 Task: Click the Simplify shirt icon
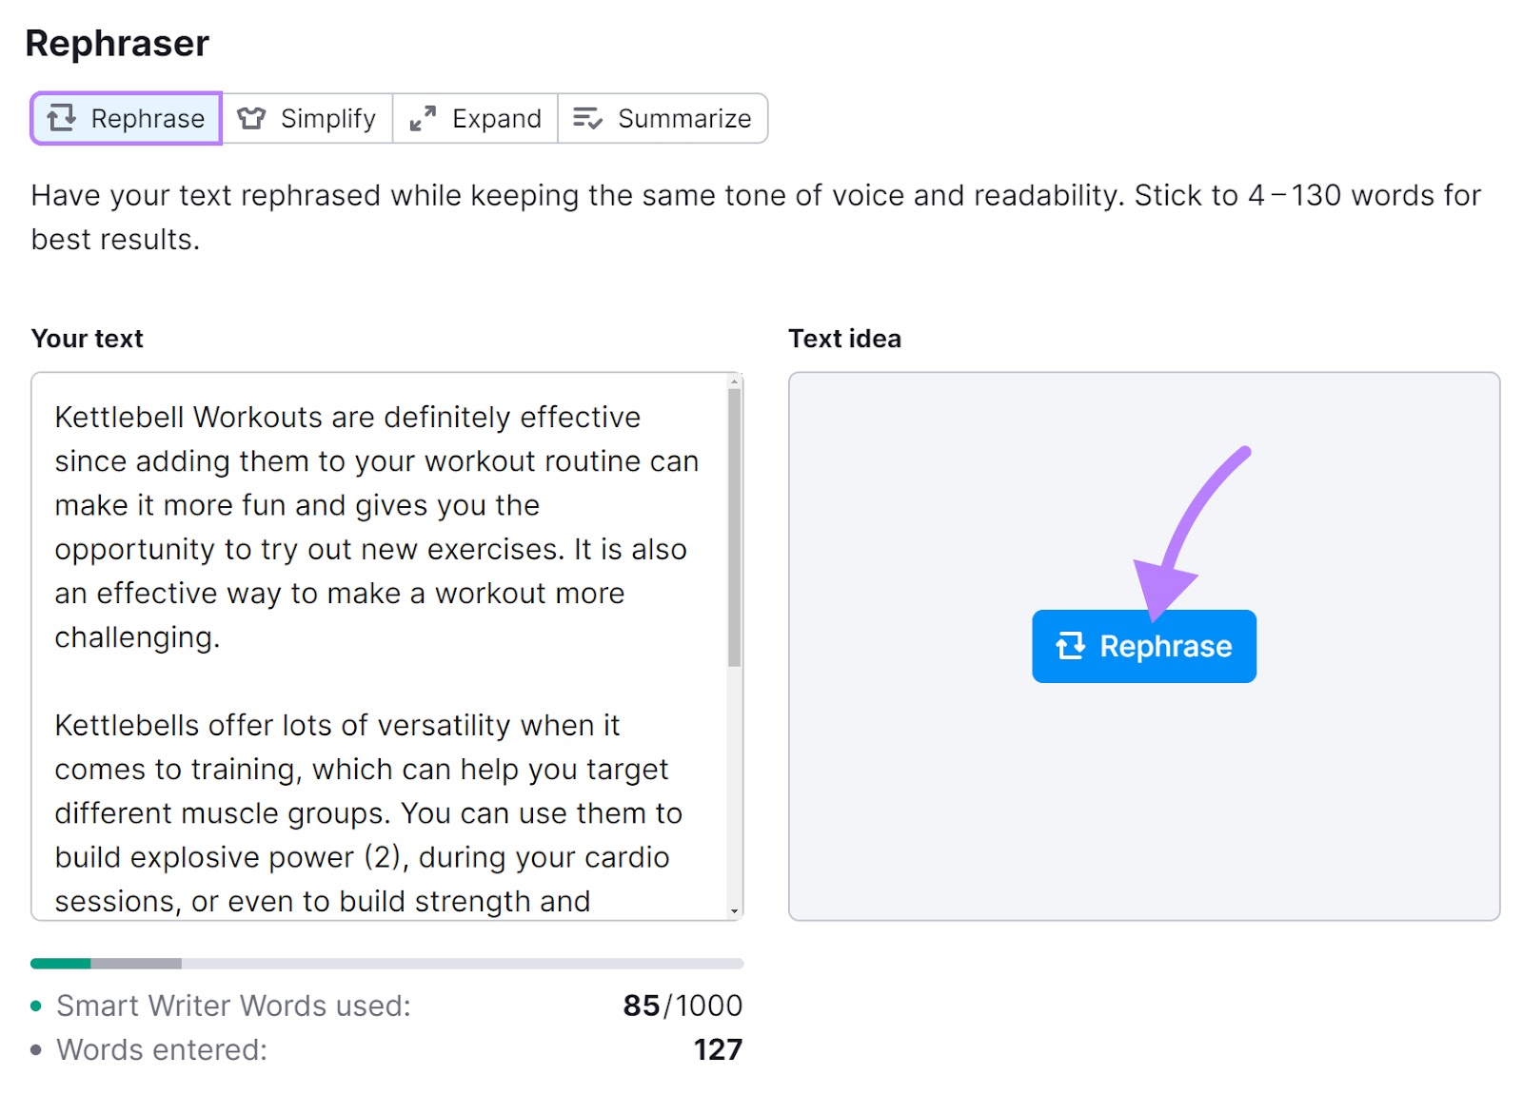(250, 118)
